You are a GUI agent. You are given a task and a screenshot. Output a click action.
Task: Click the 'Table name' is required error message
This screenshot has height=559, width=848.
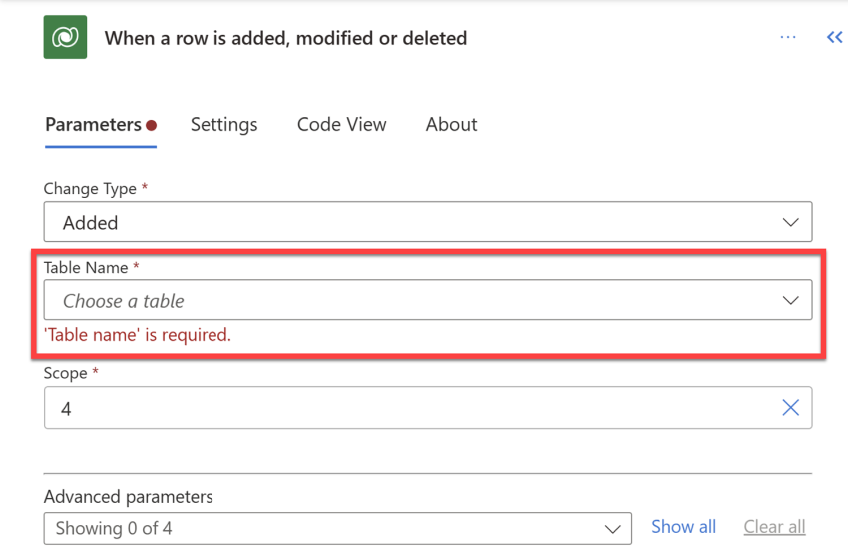pos(138,335)
